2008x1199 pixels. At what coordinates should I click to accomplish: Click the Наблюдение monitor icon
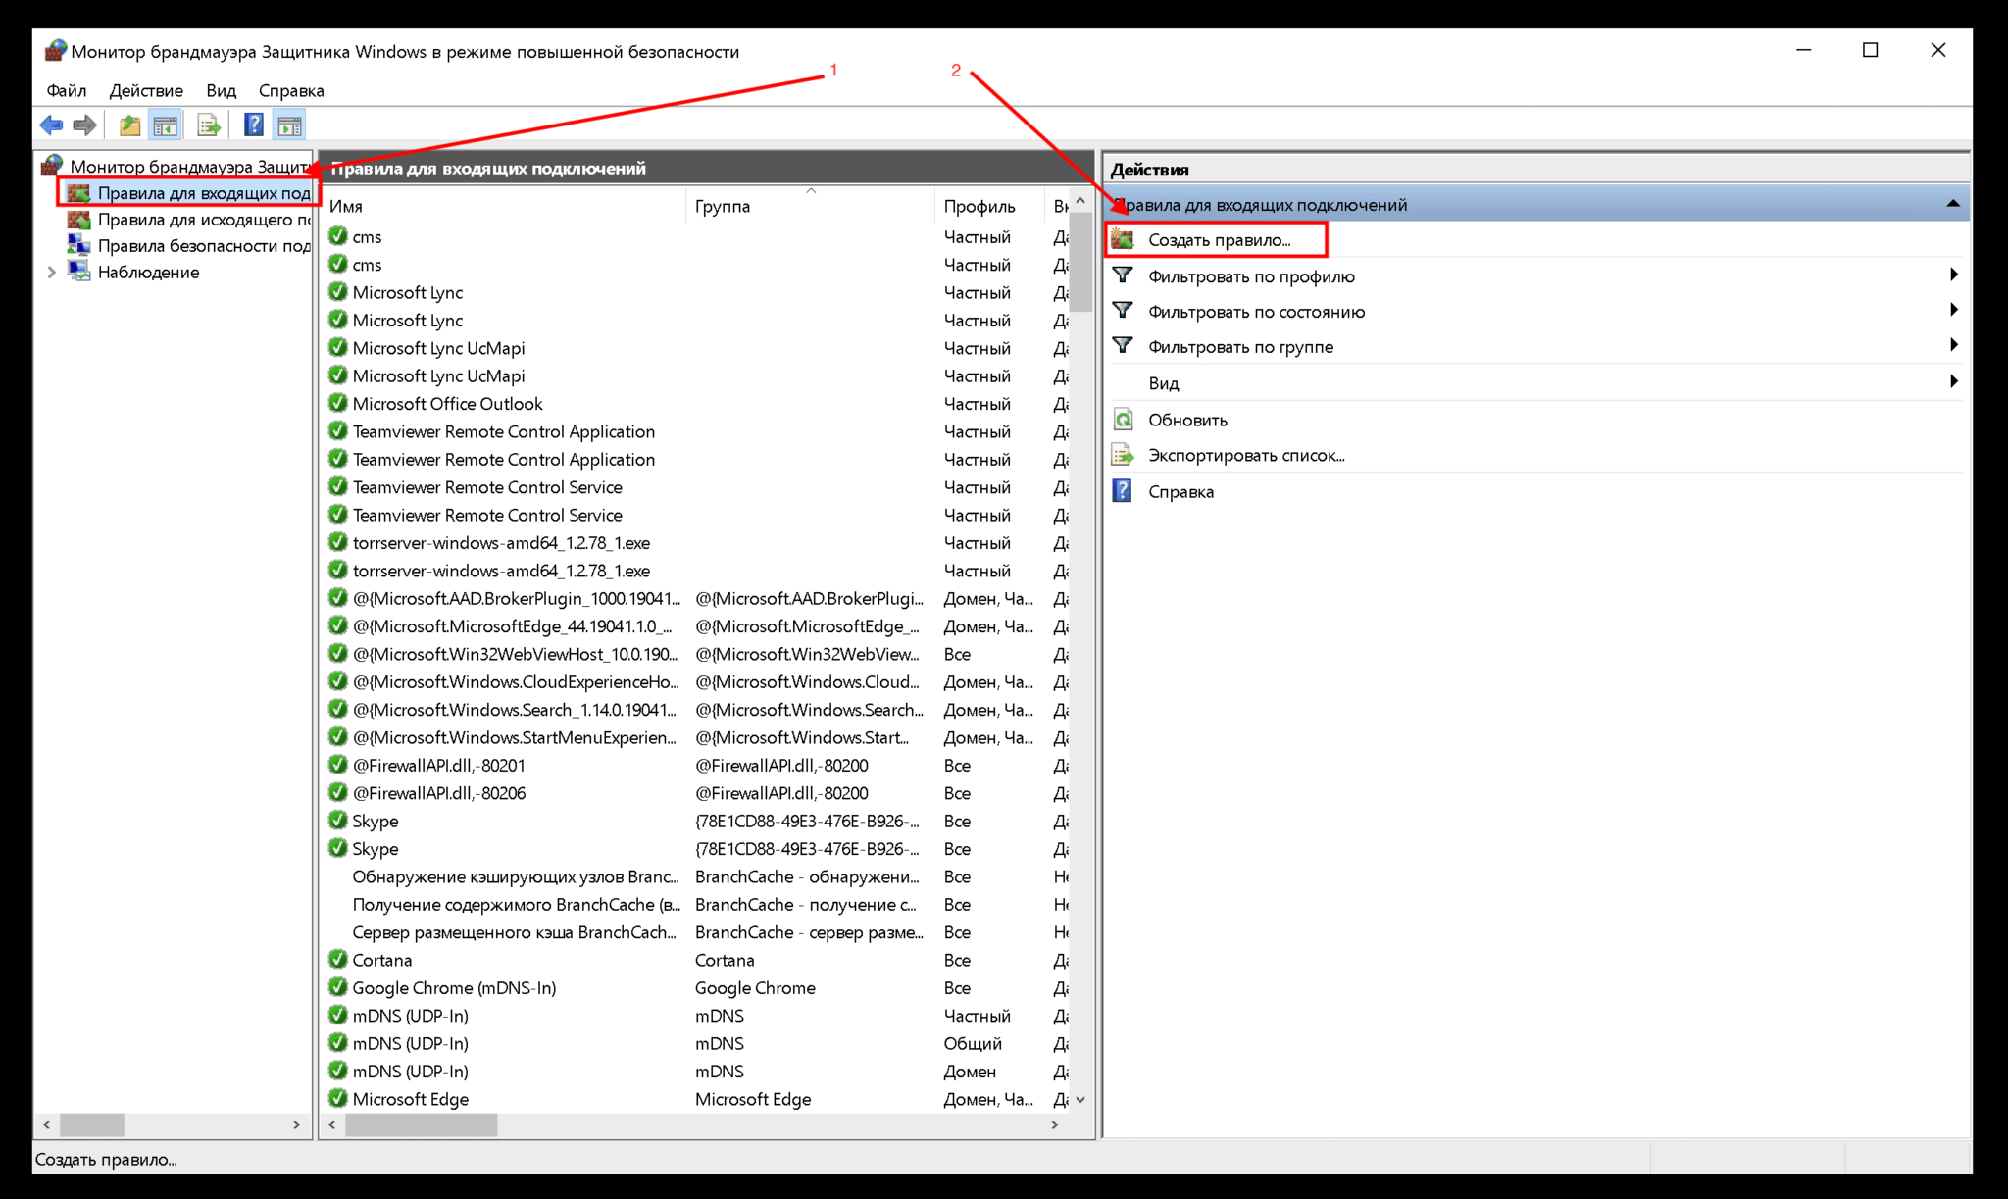(x=78, y=272)
